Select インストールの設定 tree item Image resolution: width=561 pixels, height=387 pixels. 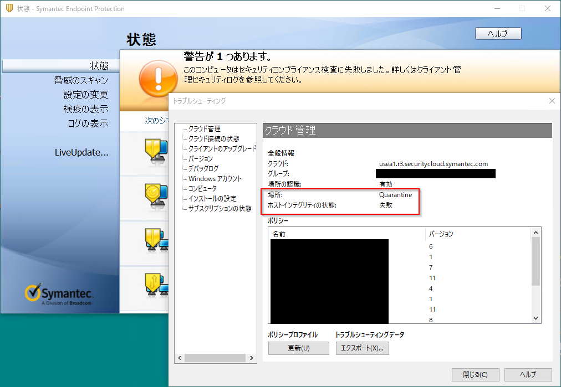212,198
